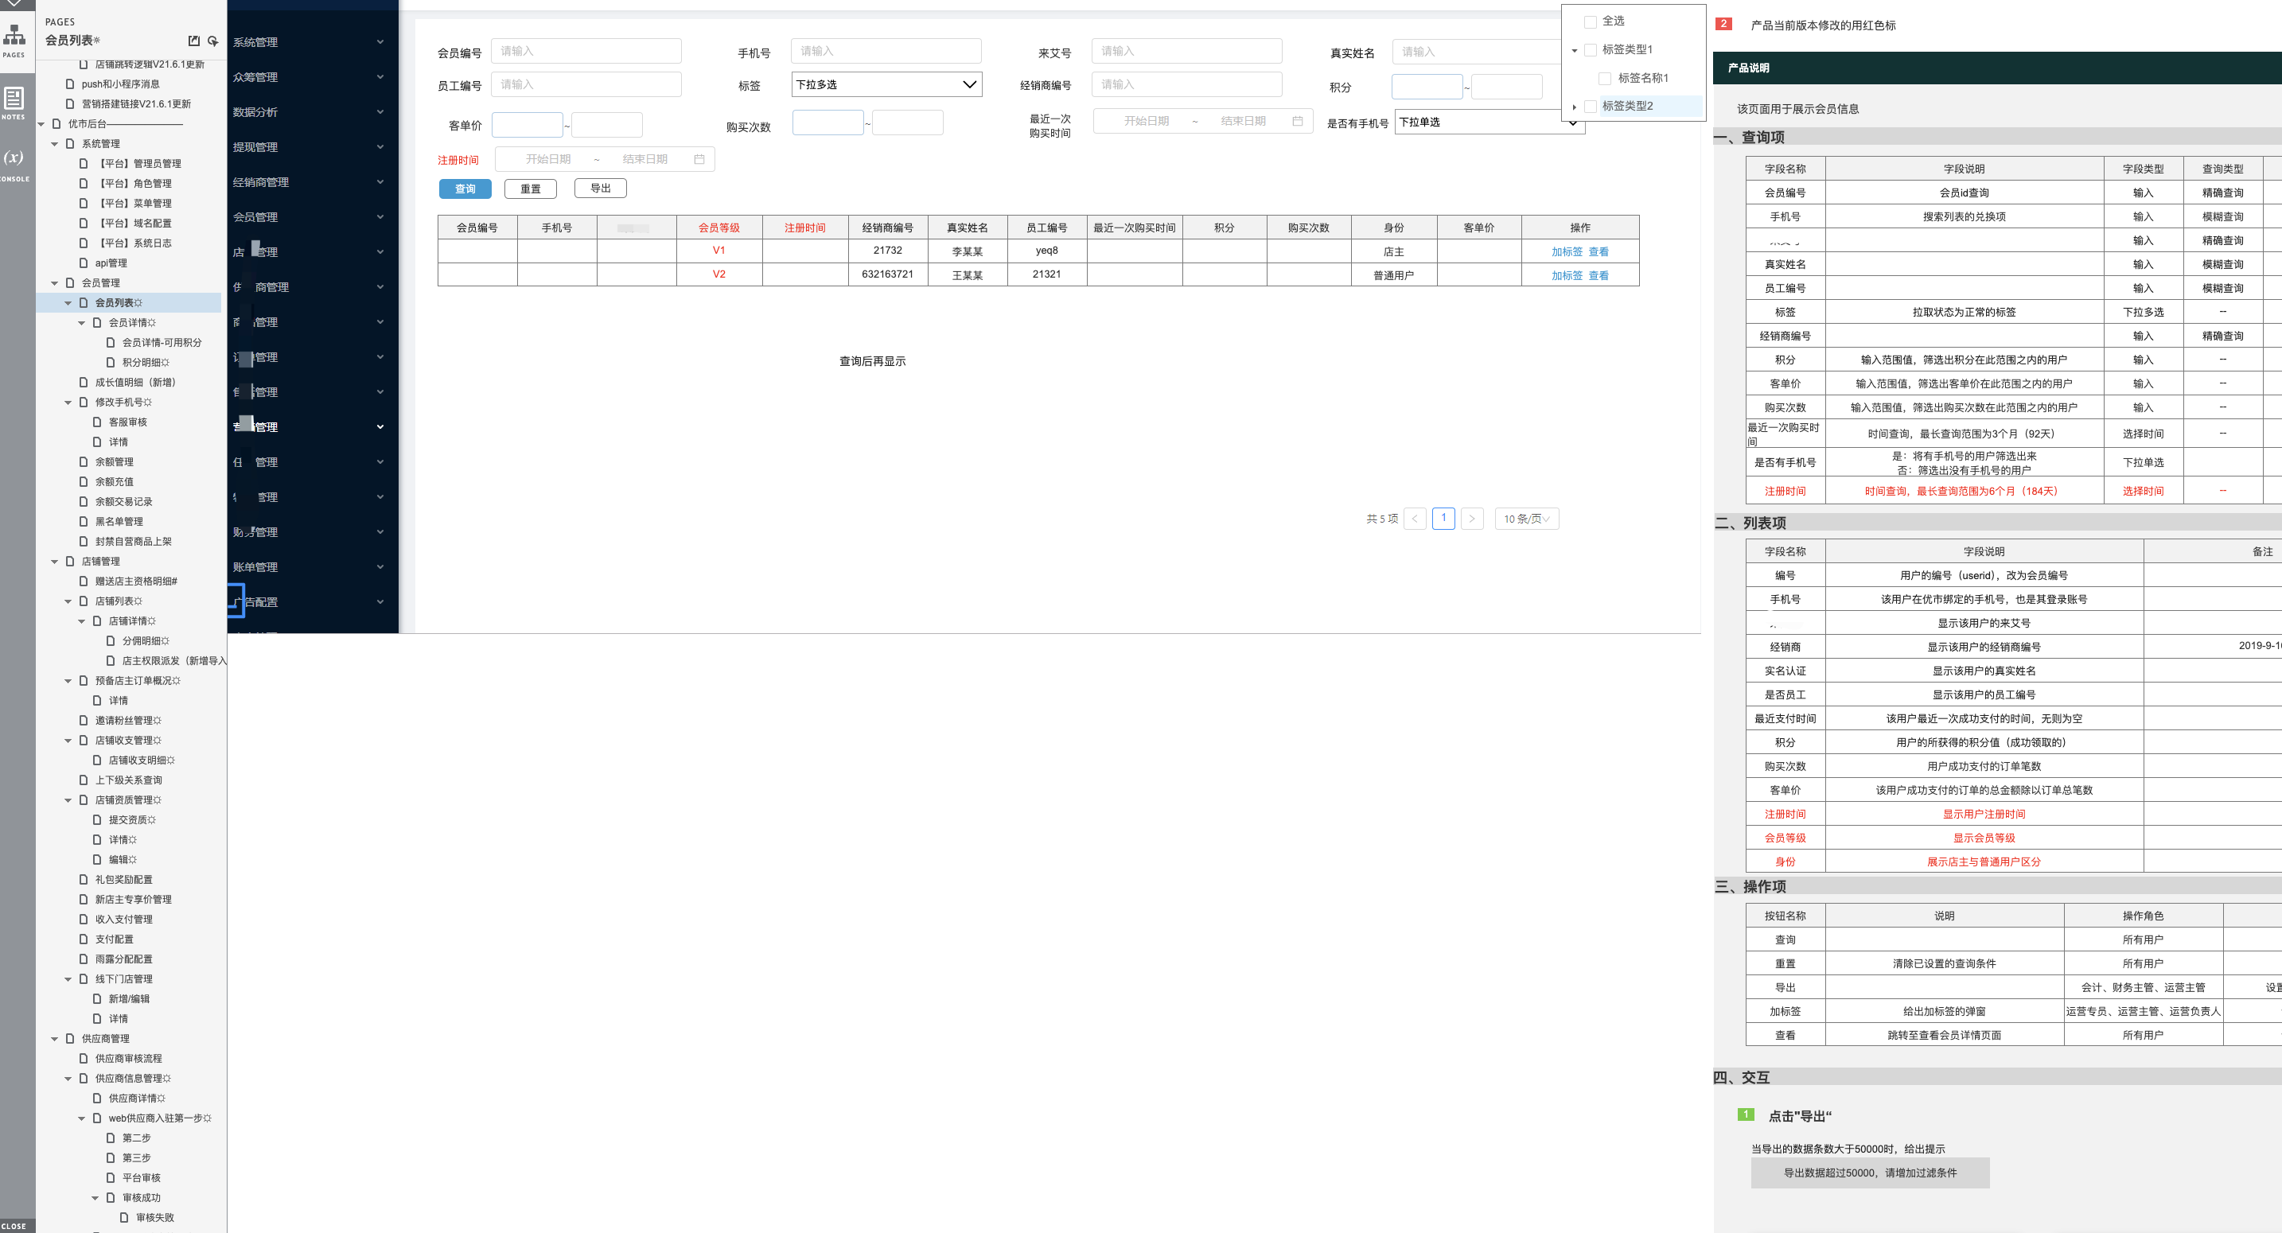
Task: Click page icon of push和小程序消息
Action: [x=70, y=84]
